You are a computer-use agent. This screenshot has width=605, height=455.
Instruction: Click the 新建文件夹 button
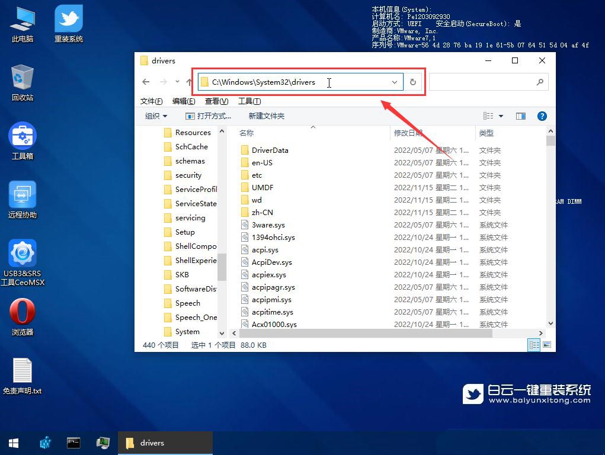[266, 116]
